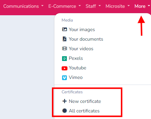The image size is (151, 119).
Task: Expand the Staff dropdown arrow
Action: 100,6
